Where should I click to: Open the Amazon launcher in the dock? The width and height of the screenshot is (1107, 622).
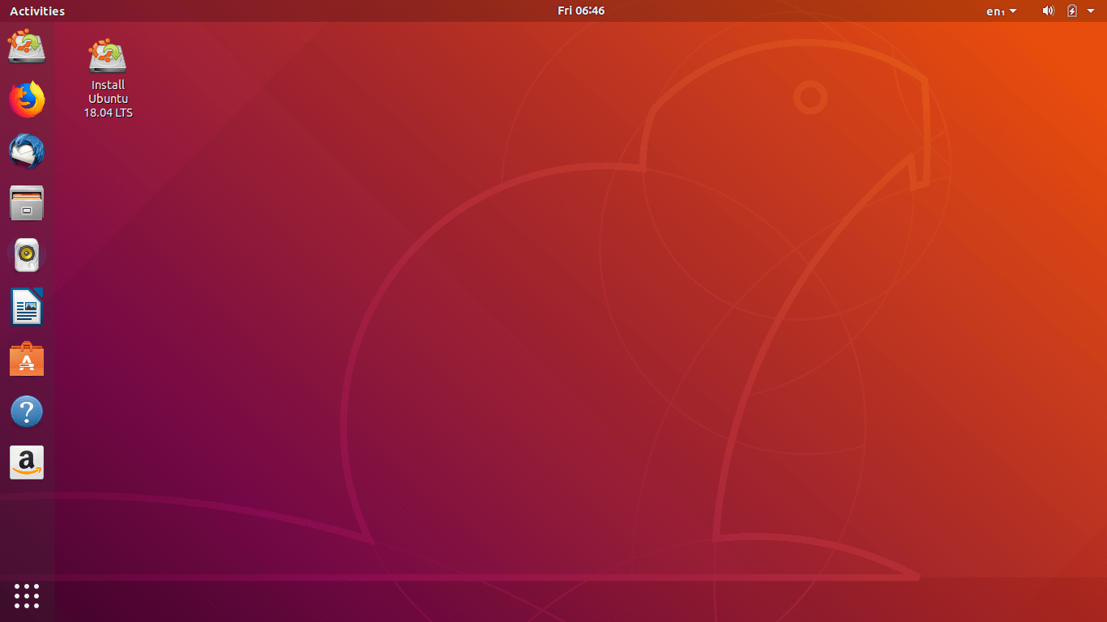tap(27, 462)
